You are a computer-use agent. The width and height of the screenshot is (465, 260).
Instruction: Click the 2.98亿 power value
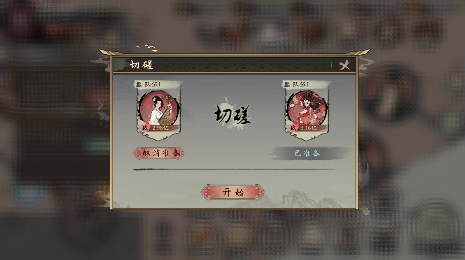(160, 128)
